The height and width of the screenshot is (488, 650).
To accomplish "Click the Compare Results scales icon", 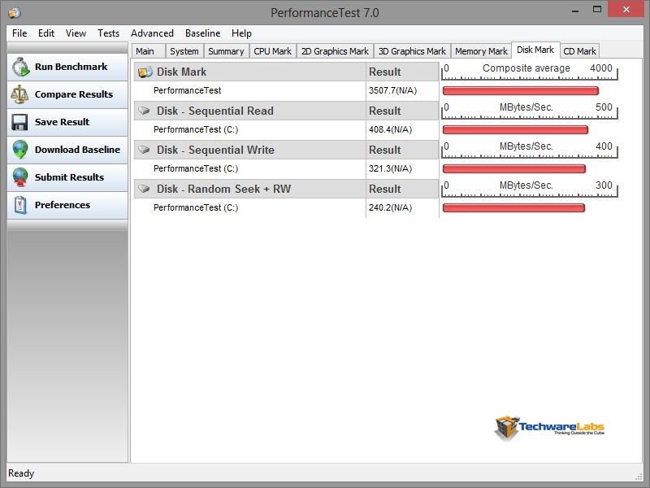I will [x=19, y=94].
